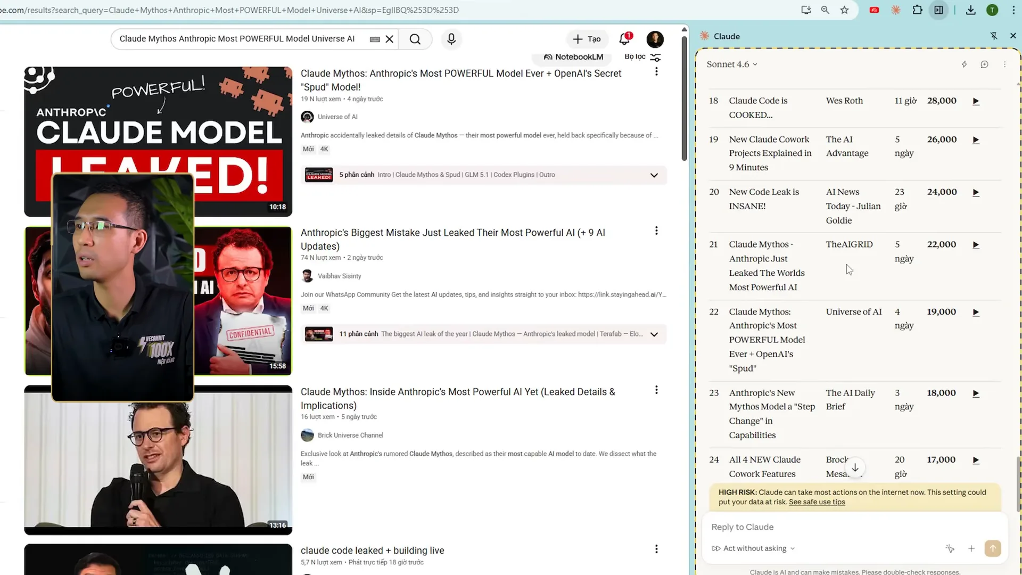Play row 22 Universe of AI video

pos(976,313)
